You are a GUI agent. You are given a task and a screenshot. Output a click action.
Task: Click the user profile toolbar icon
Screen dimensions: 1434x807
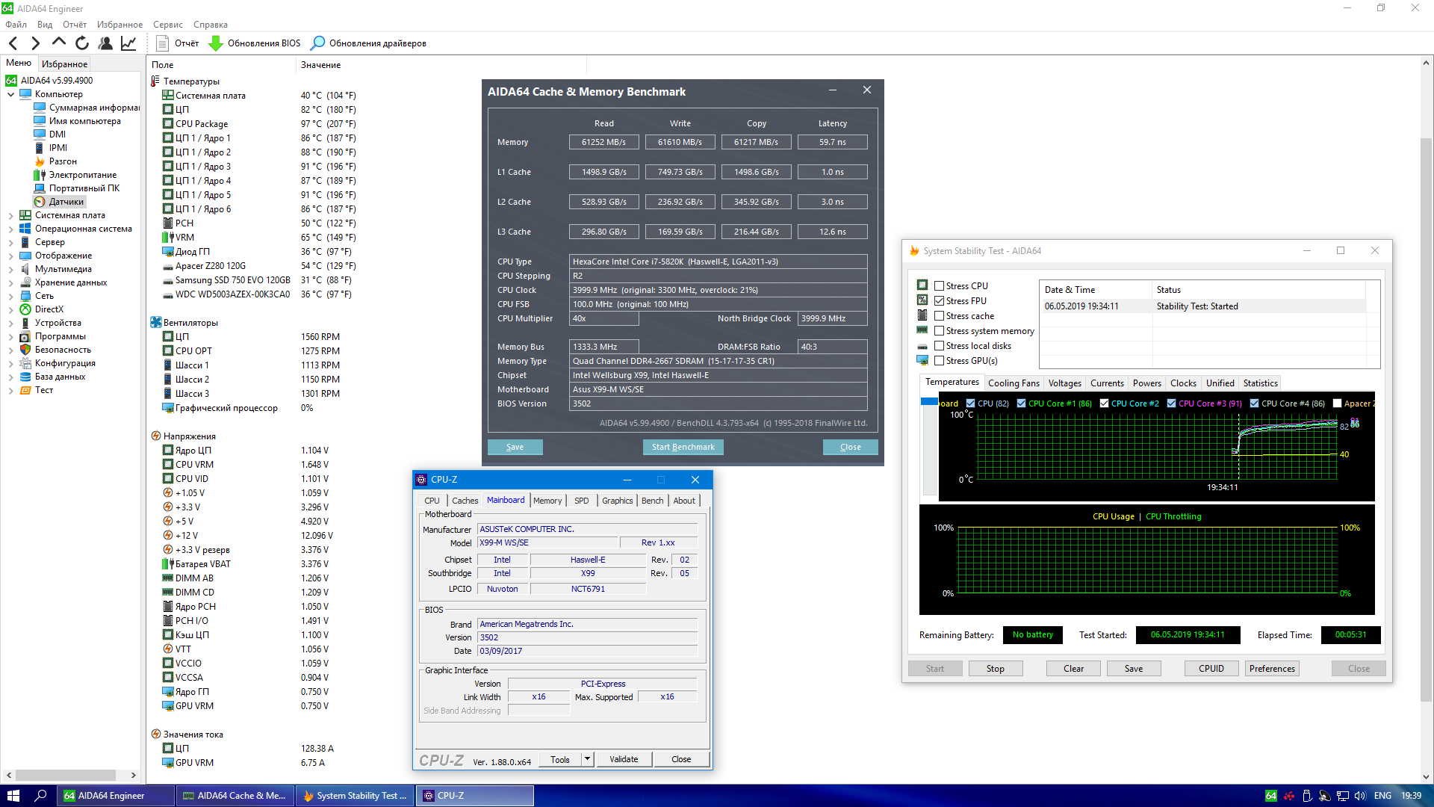click(105, 43)
